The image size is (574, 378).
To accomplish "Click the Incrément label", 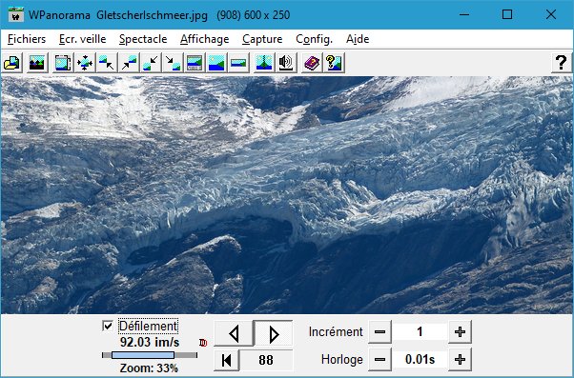I will (x=336, y=332).
